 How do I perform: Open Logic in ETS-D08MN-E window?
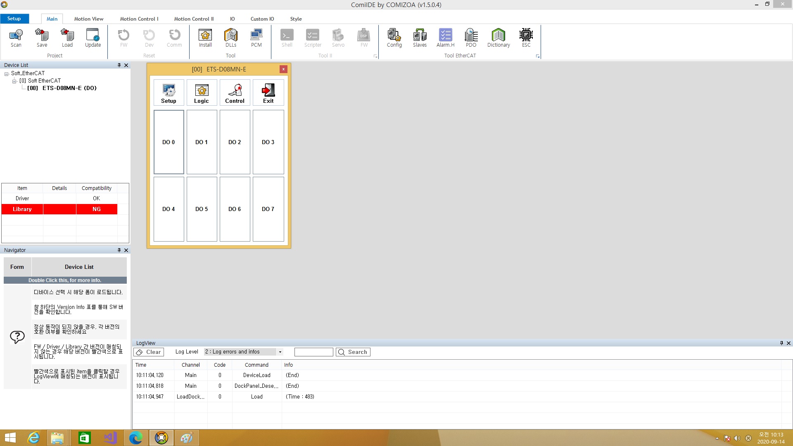coord(202,93)
